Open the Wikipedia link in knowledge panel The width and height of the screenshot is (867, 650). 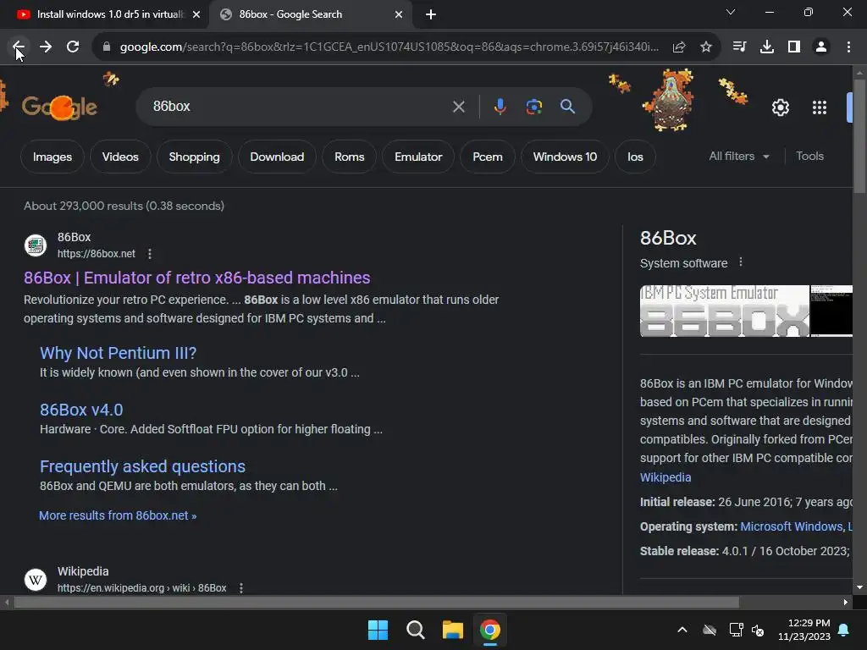point(665,477)
